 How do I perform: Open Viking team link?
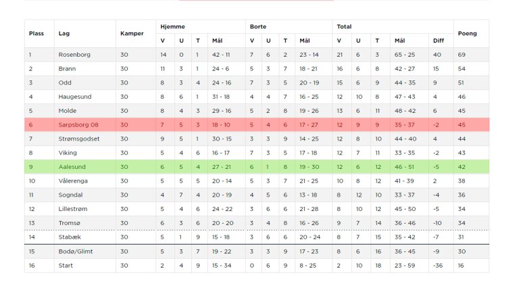(x=68, y=153)
